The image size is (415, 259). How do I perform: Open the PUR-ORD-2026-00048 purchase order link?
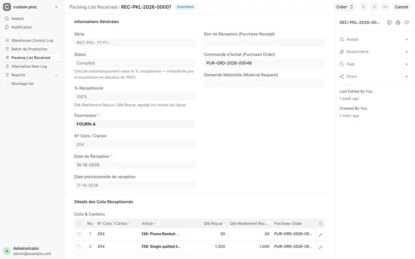(229, 63)
